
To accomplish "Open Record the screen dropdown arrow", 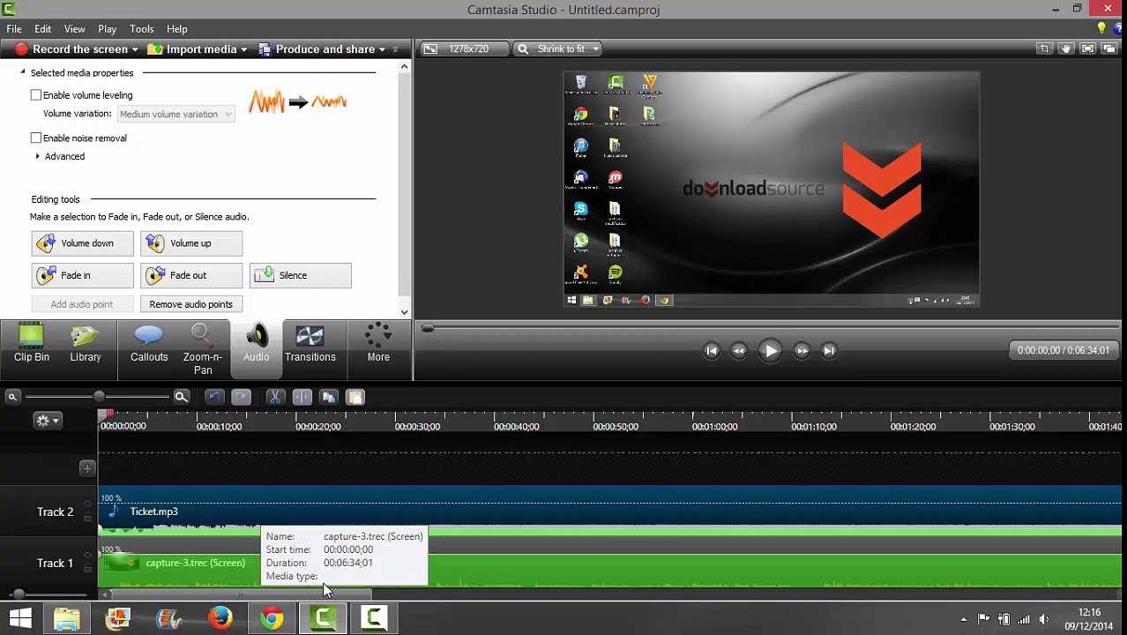I will point(134,49).
